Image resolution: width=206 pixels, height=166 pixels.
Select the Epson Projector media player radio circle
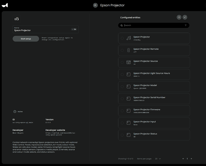(x=122, y=38)
